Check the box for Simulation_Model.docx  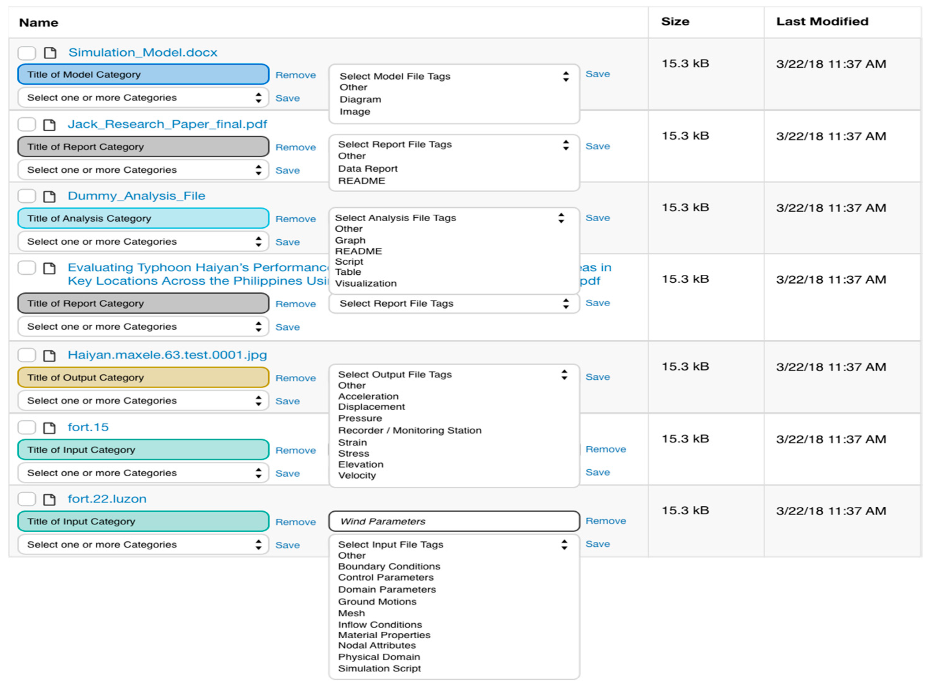coord(27,53)
